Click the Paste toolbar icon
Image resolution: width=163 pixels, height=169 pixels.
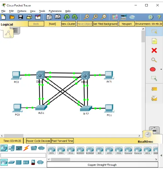point(58,17)
